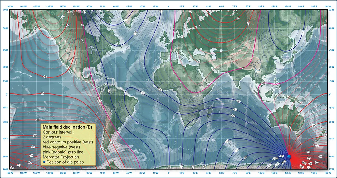Click the 'Position of dip poles' legend text
The height and width of the screenshot is (178, 337).
click(x=65, y=162)
